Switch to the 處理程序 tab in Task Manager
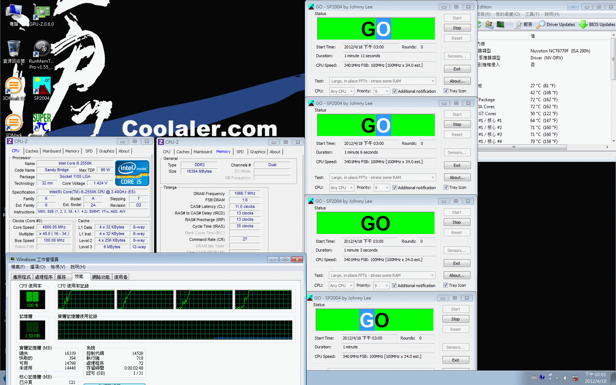This screenshot has height=385, width=616. (44, 277)
